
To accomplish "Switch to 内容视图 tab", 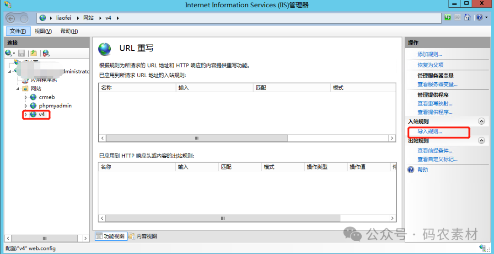I will pyautogui.click(x=143, y=236).
